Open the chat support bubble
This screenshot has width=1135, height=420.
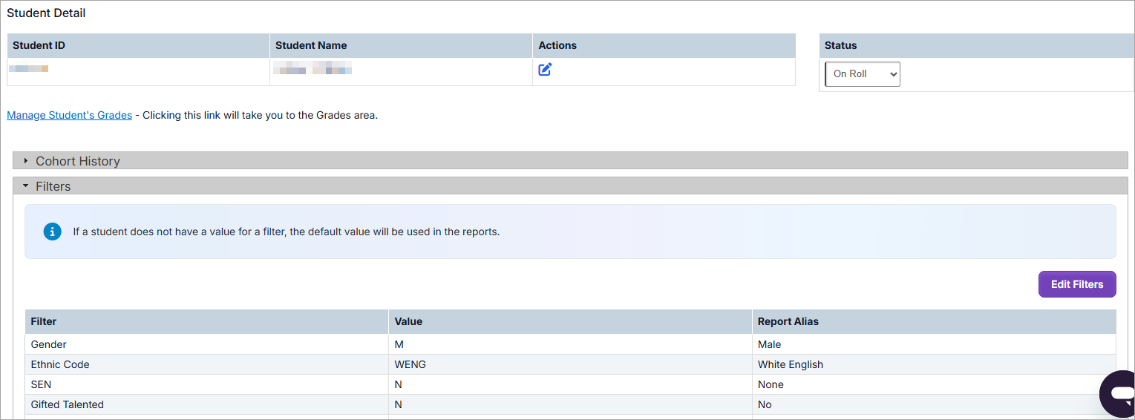1119,393
